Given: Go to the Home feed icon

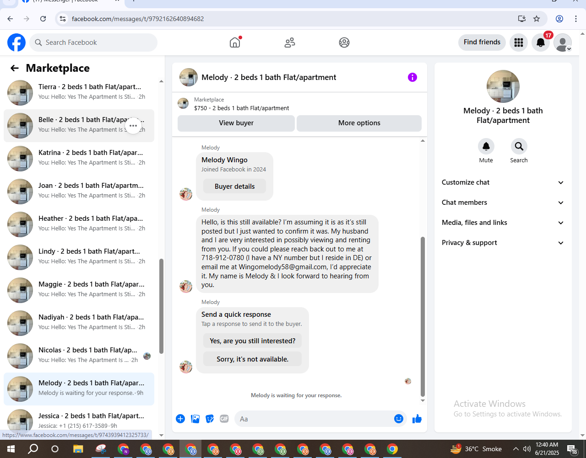Looking at the screenshot, I should coord(235,43).
